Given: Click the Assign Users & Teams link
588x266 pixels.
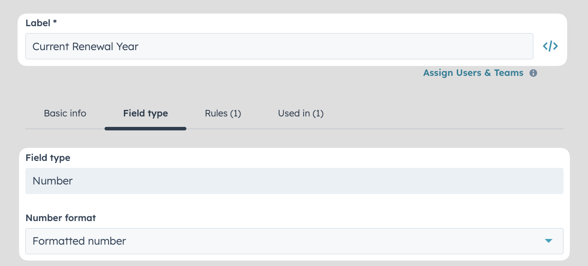Looking at the screenshot, I should point(473,73).
